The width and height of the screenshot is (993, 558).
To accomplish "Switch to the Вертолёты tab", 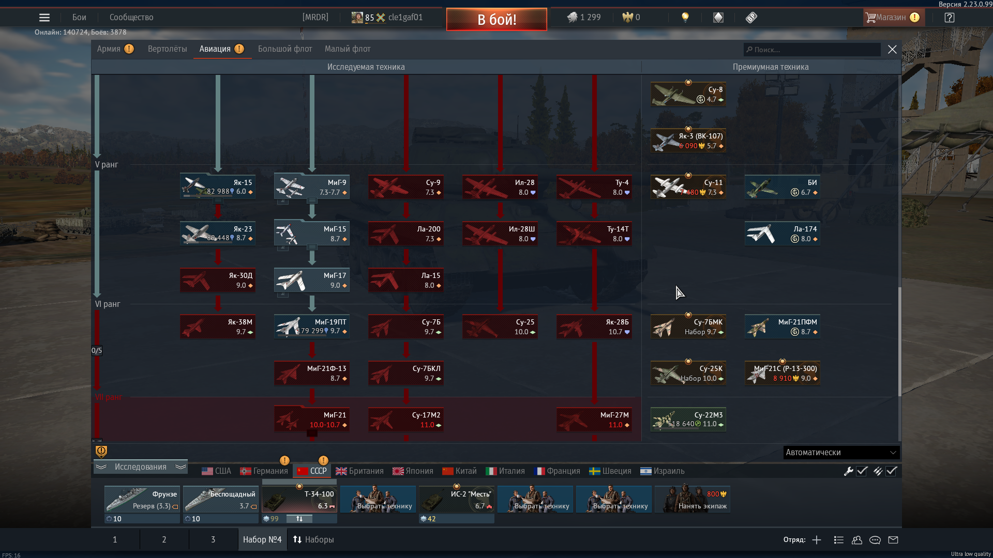I will [x=168, y=49].
